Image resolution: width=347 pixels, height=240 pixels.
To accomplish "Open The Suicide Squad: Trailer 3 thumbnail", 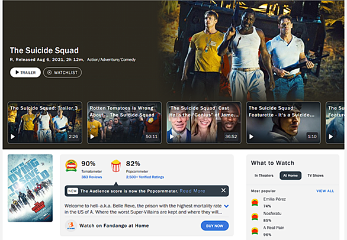I will pyautogui.click(x=45, y=122).
